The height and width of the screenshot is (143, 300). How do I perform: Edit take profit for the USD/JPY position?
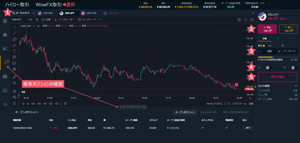point(227,128)
